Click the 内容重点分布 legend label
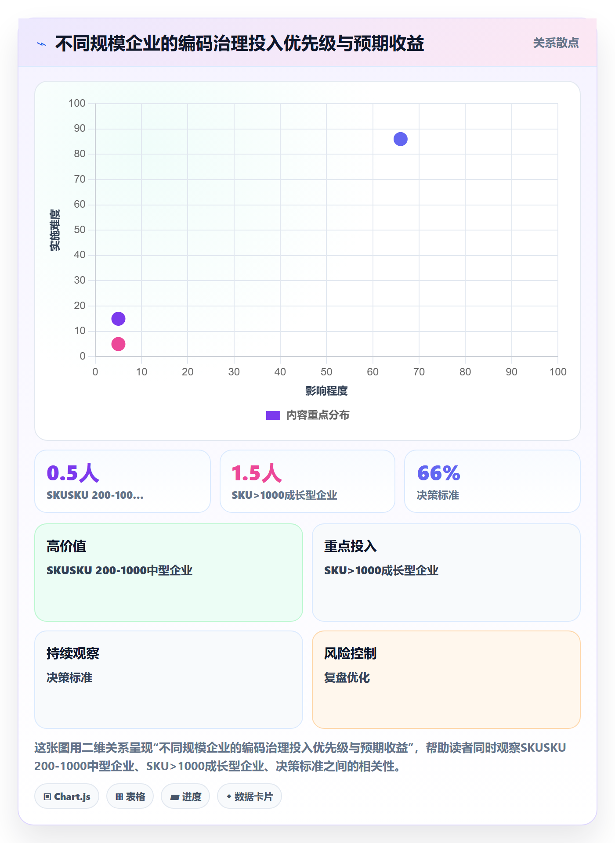The image size is (615, 843). (x=318, y=415)
